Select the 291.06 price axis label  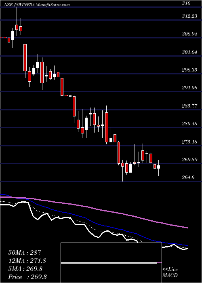click(189, 88)
